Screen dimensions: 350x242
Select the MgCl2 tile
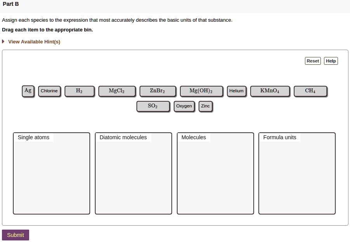coord(117,91)
